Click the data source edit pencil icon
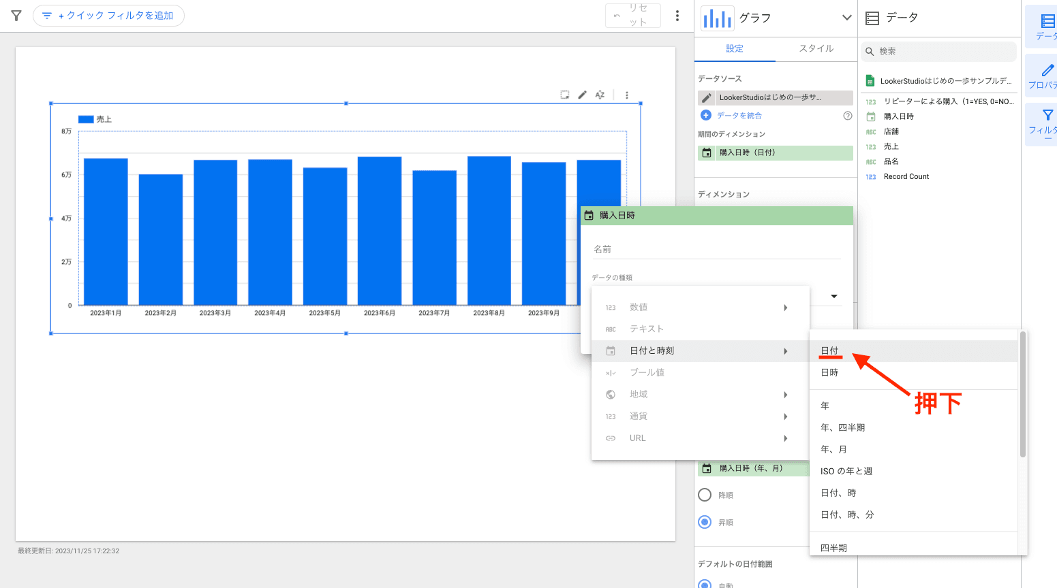Viewport: 1057px width, 588px height. tap(707, 98)
